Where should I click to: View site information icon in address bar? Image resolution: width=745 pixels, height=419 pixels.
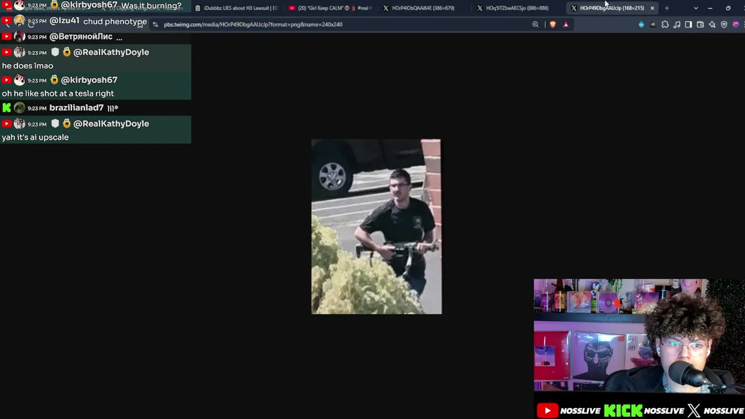coord(155,24)
